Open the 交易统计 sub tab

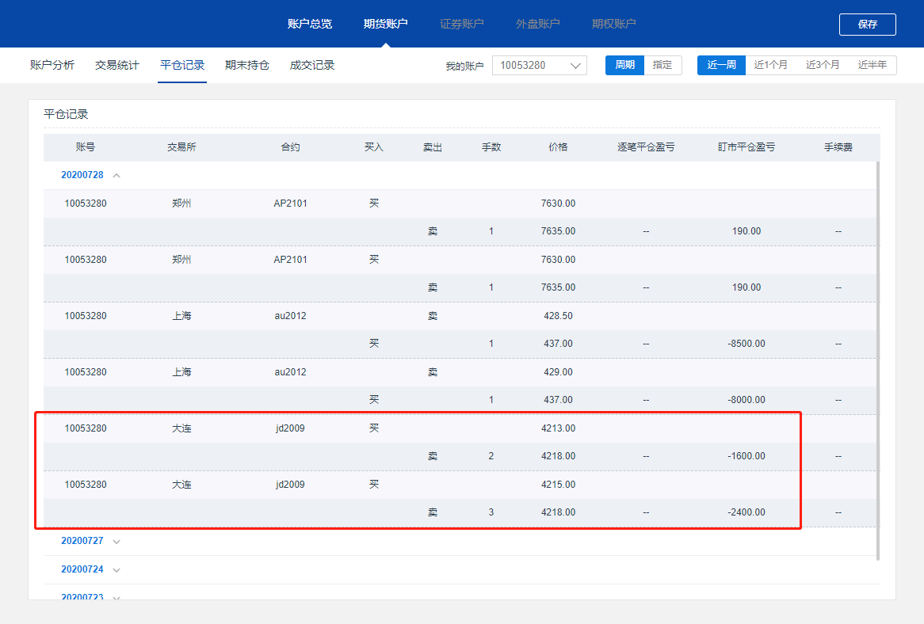(x=117, y=65)
